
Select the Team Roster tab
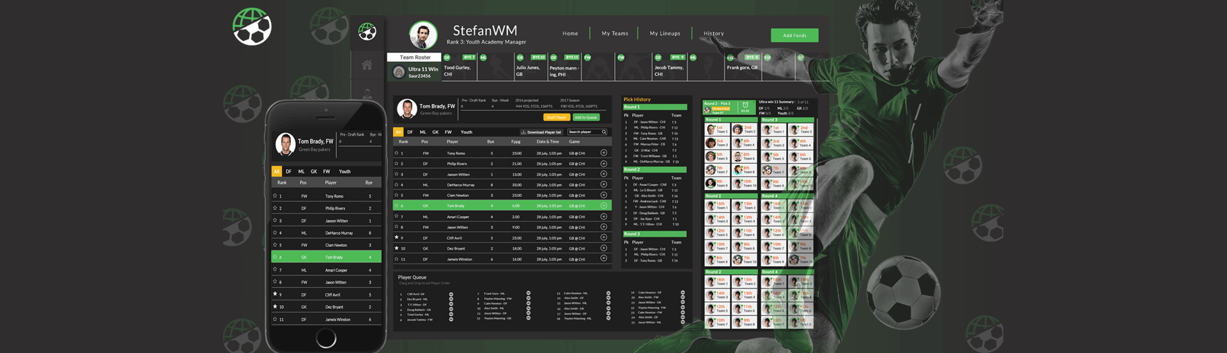[x=415, y=57]
